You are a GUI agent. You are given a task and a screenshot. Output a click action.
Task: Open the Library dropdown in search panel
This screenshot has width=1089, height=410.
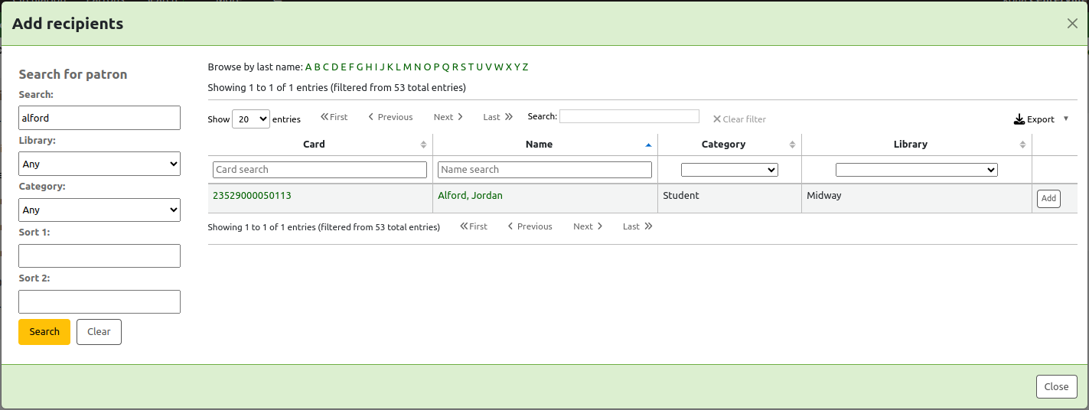tap(99, 164)
